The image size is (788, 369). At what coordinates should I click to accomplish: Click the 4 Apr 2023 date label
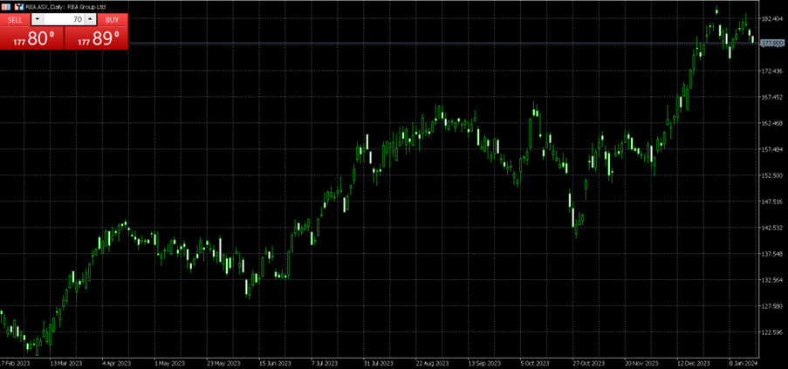point(117,363)
